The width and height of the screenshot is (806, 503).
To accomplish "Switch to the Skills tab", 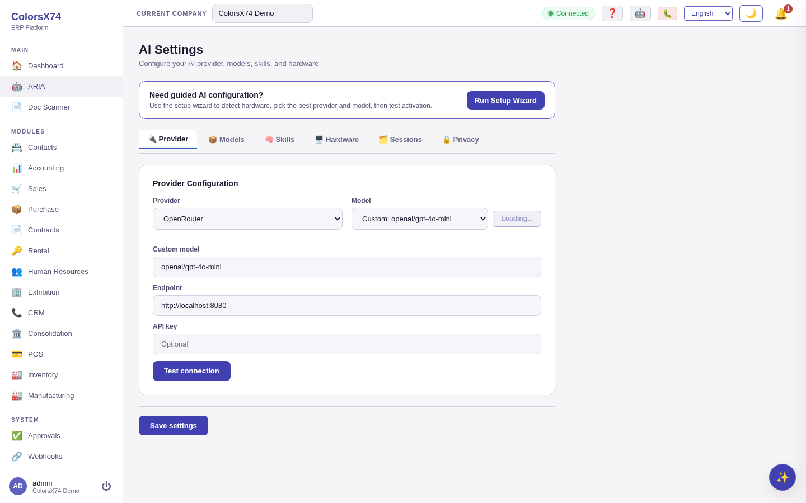I will (x=279, y=140).
